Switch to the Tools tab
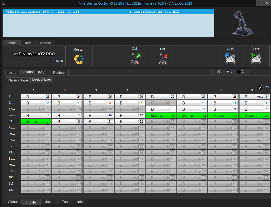The height and width of the screenshot is (207, 271). click(28, 43)
